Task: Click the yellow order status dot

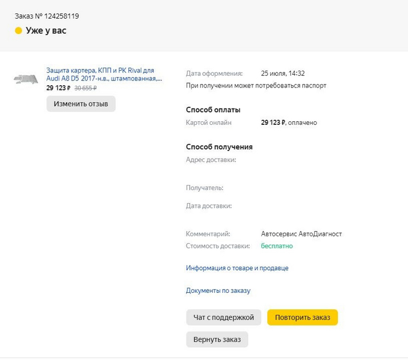Action: pyautogui.click(x=19, y=30)
